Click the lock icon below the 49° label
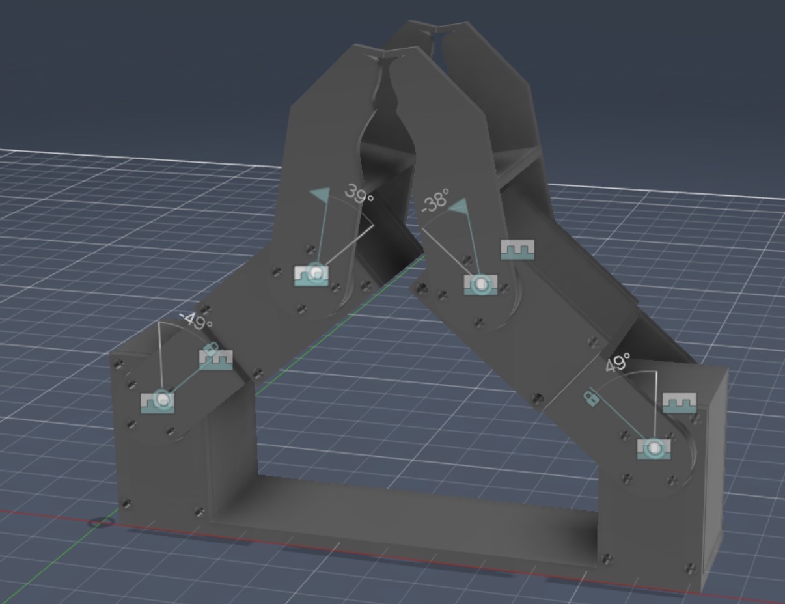785x604 pixels. click(592, 398)
